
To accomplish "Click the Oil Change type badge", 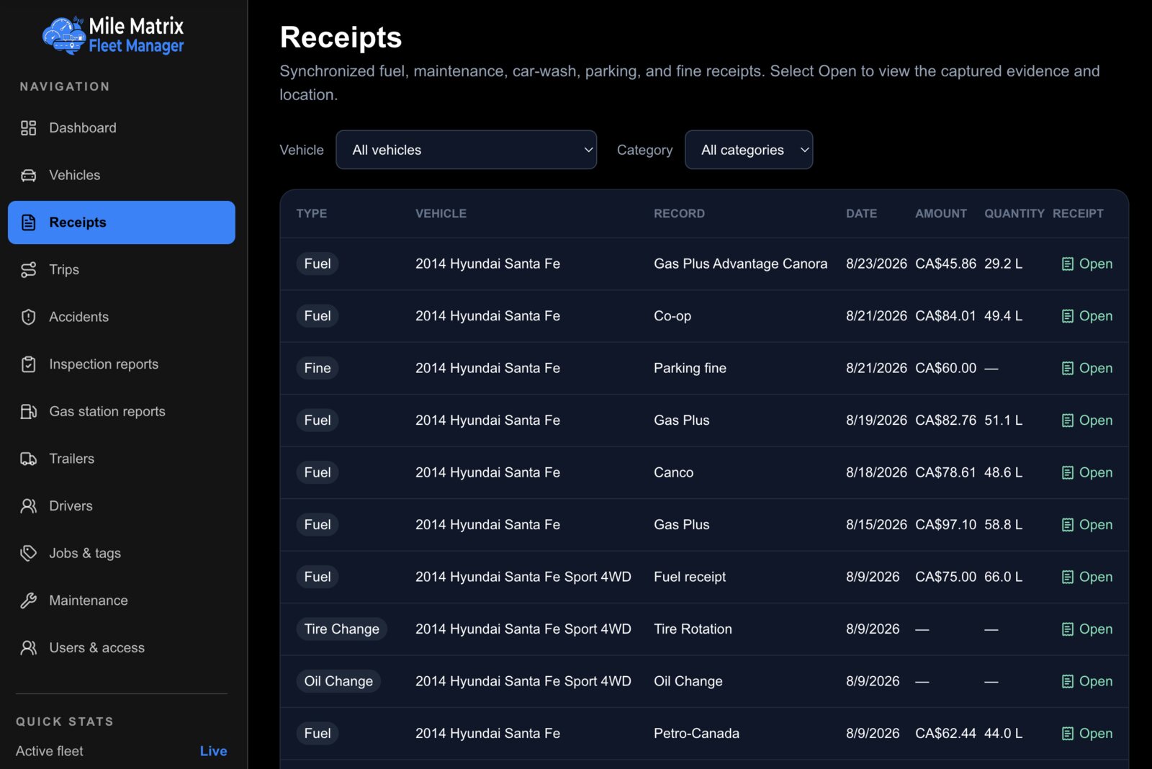I will coord(338,681).
